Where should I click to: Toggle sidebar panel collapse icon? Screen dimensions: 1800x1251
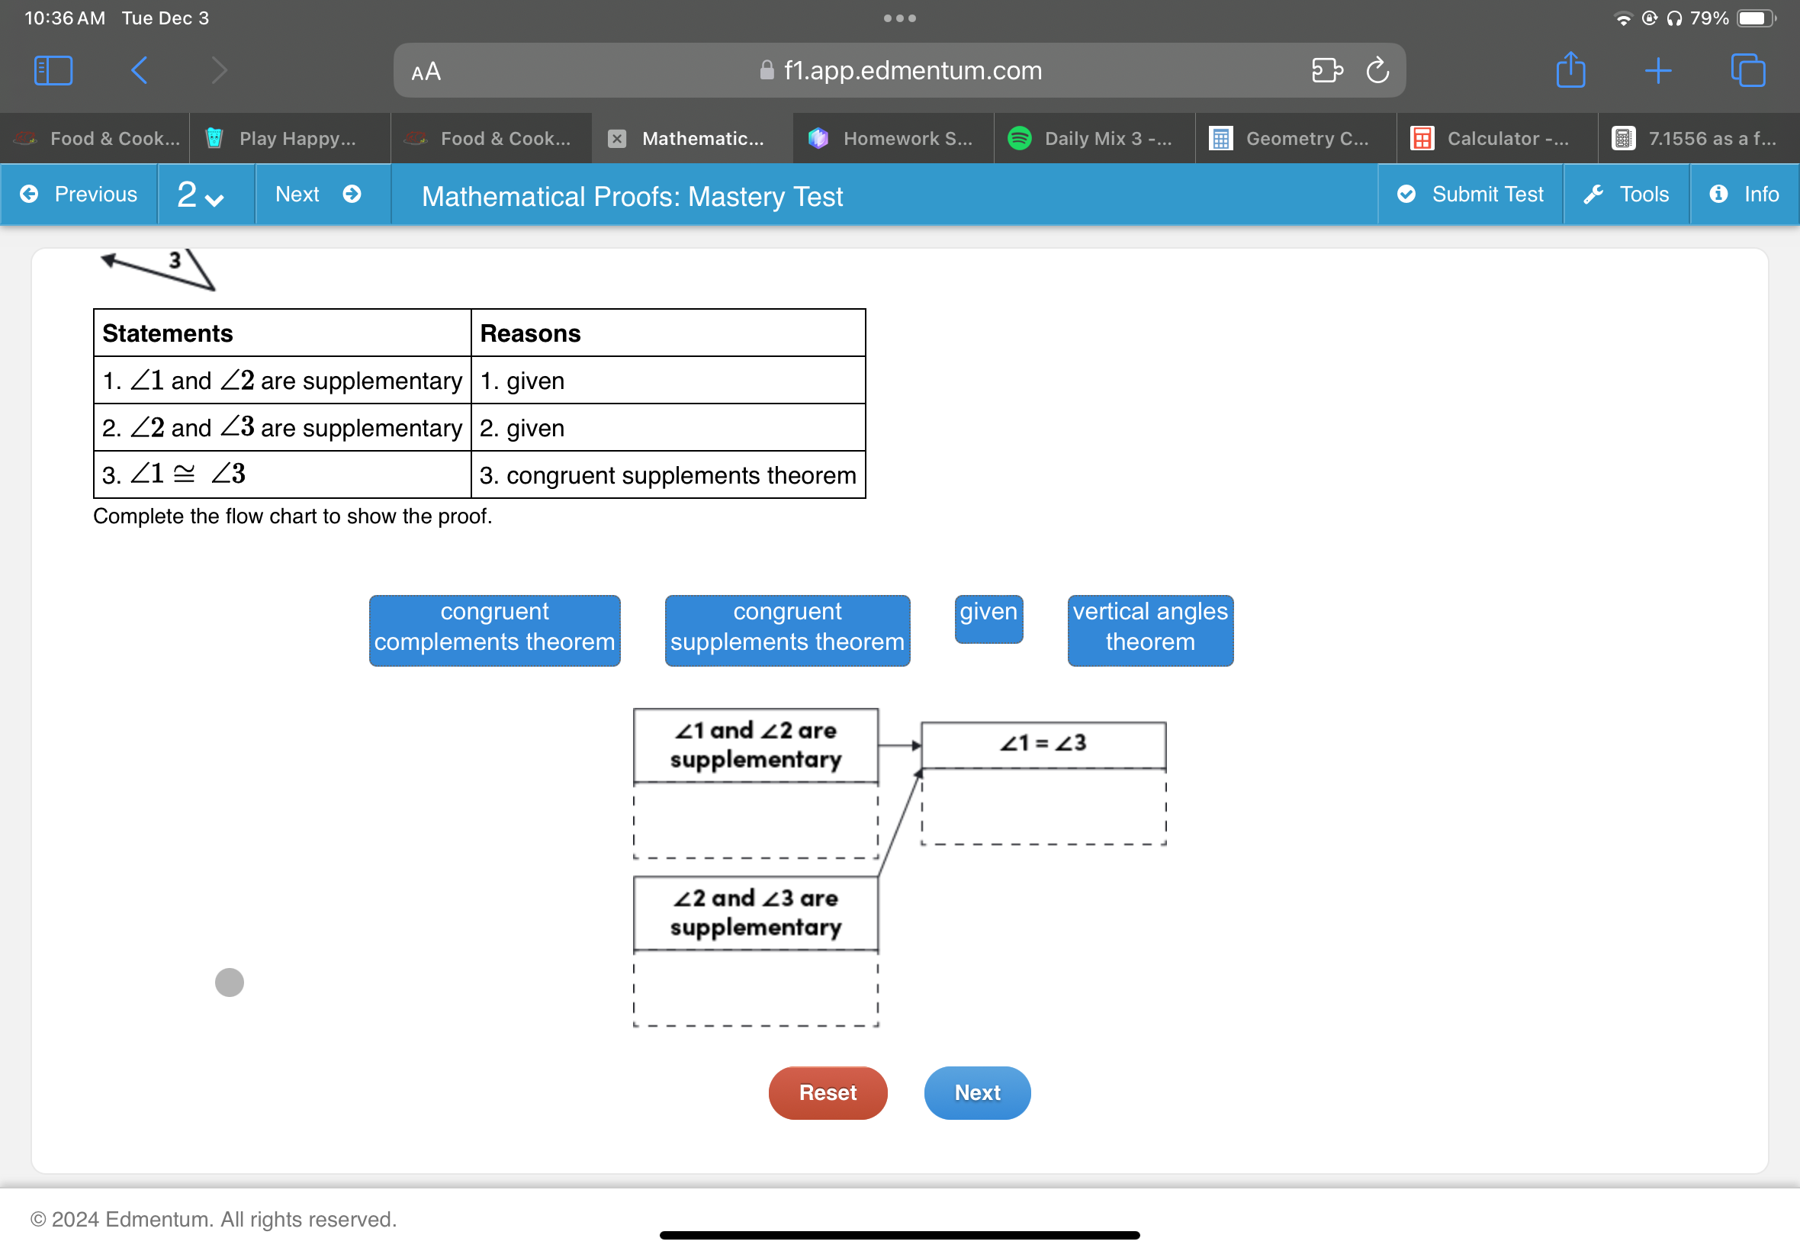pyautogui.click(x=50, y=71)
